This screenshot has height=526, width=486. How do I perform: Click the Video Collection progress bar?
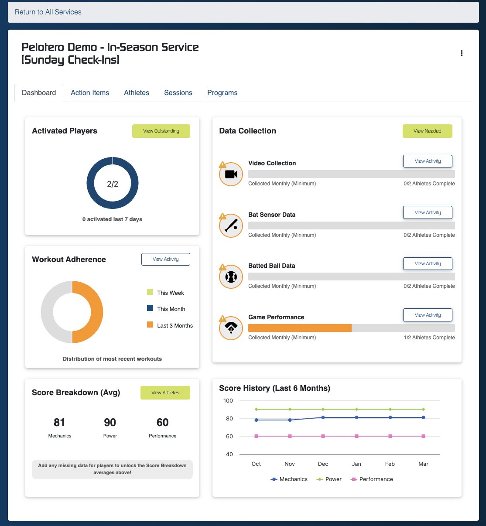(352, 174)
